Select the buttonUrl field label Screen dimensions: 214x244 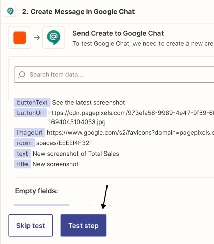click(31, 113)
